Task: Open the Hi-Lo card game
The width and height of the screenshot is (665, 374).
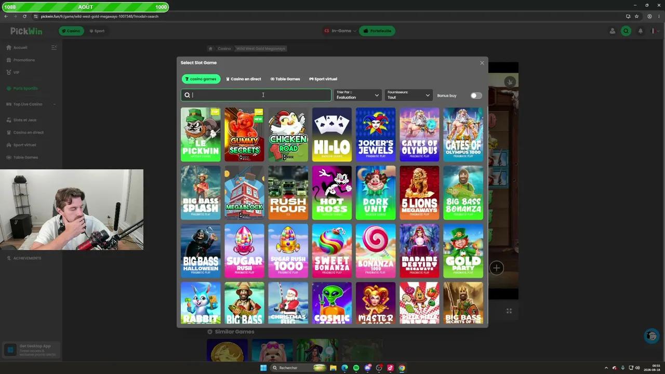Action: tap(331, 135)
